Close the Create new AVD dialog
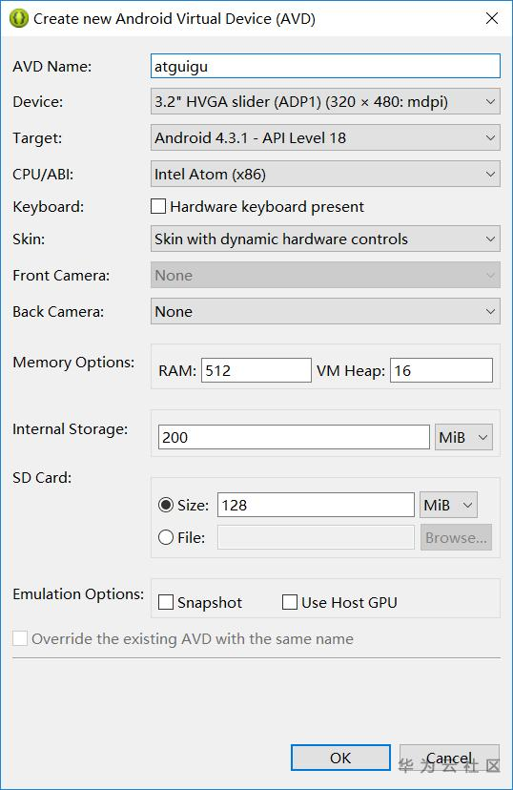513x790 pixels. (x=492, y=19)
